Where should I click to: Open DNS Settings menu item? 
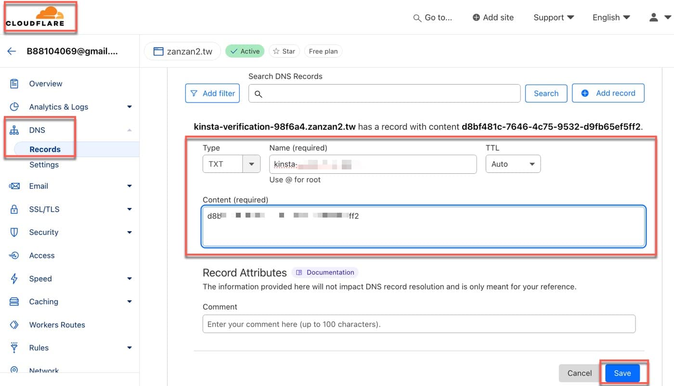click(x=44, y=165)
